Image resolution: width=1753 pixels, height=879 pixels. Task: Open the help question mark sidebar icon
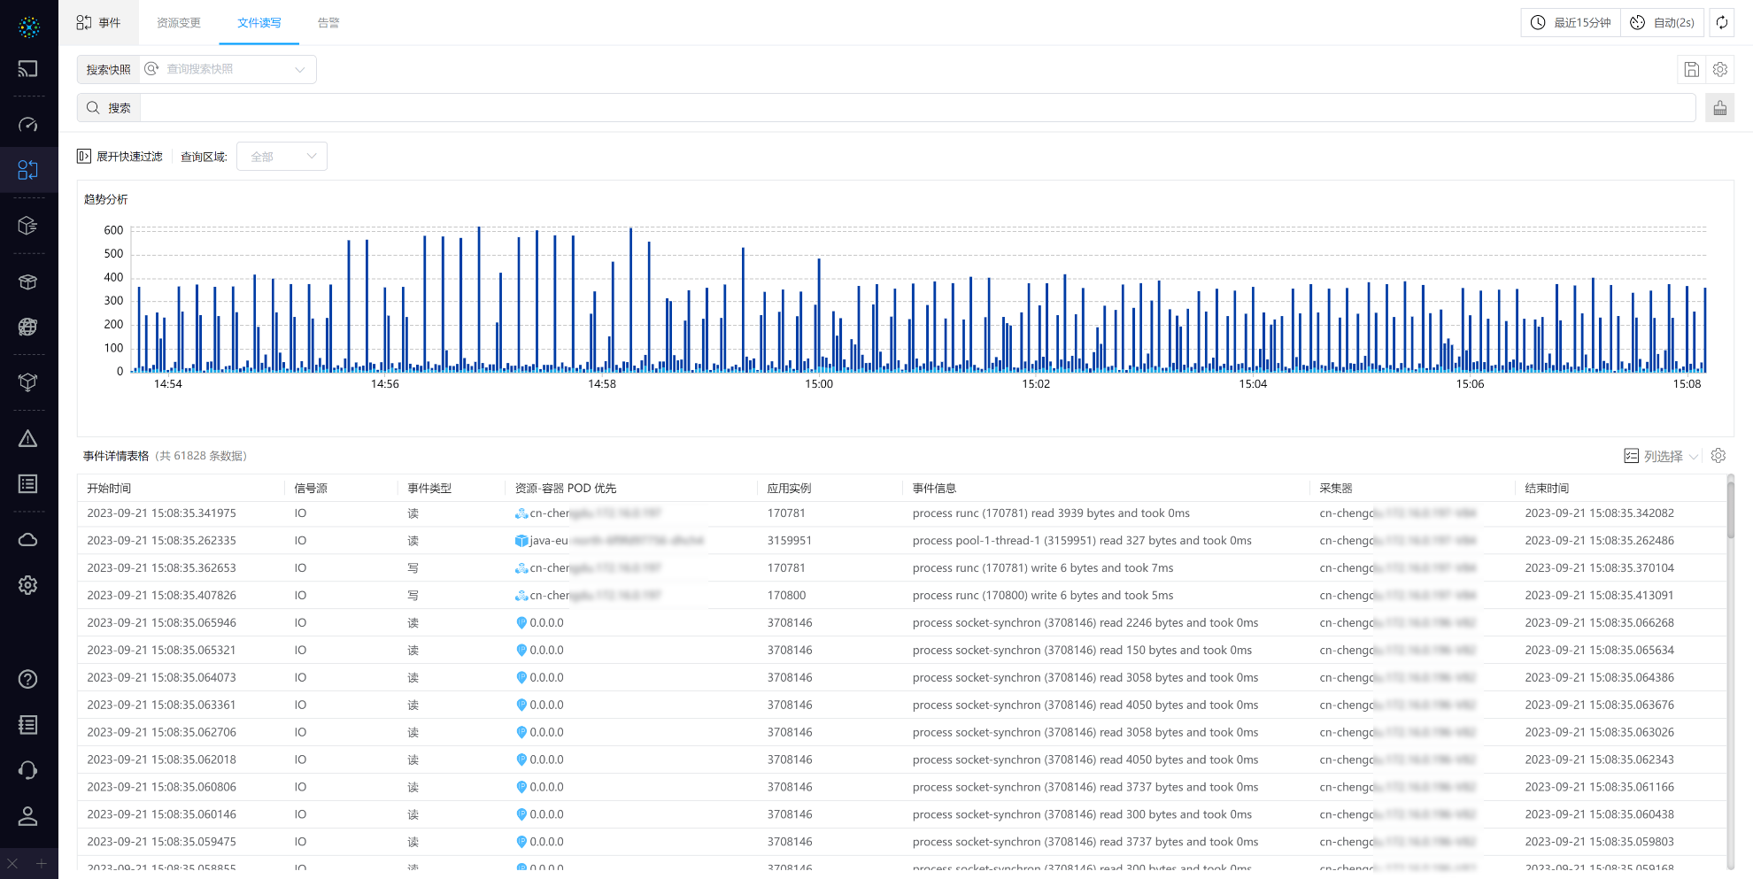(x=28, y=679)
